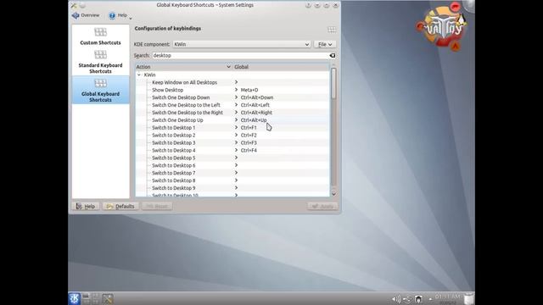This screenshot has width=543, height=305.
Task: Click the shortcut list vertical scrollbar handle
Action: [333, 83]
